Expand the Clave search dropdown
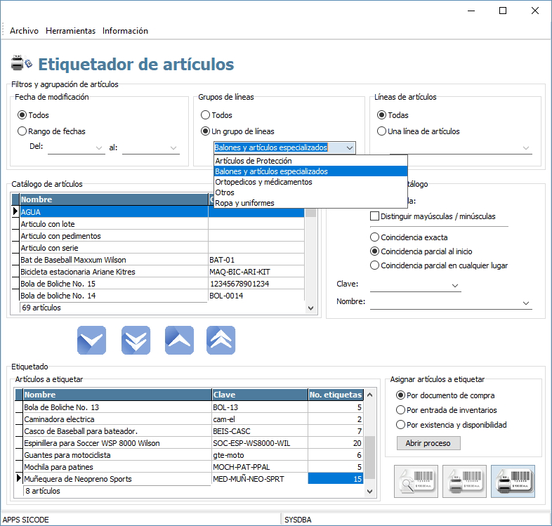Image resolution: width=552 pixels, height=526 pixels. pyautogui.click(x=456, y=285)
